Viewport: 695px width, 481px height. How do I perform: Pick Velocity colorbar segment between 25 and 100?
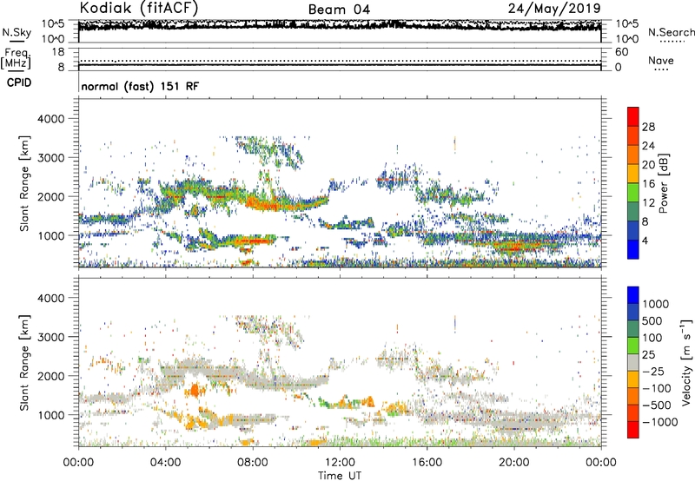[633, 346]
